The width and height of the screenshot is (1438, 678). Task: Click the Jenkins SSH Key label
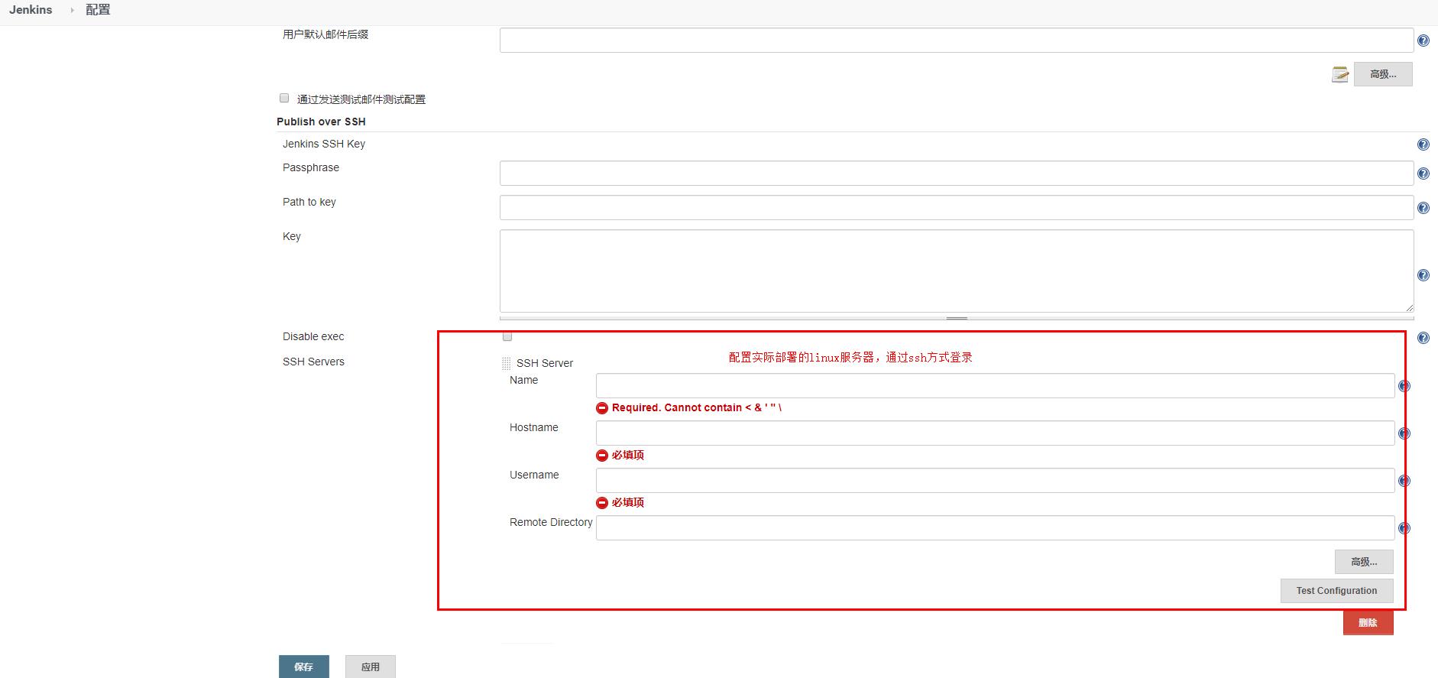pyautogui.click(x=324, y=144)
